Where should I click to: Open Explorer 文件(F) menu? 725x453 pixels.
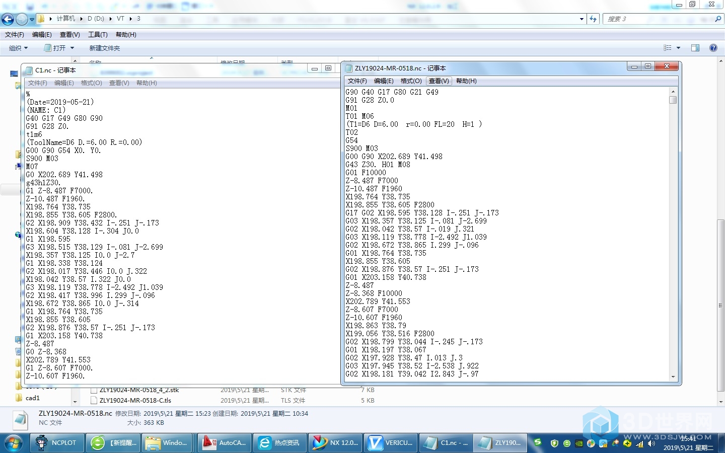[x=15, y=35]
